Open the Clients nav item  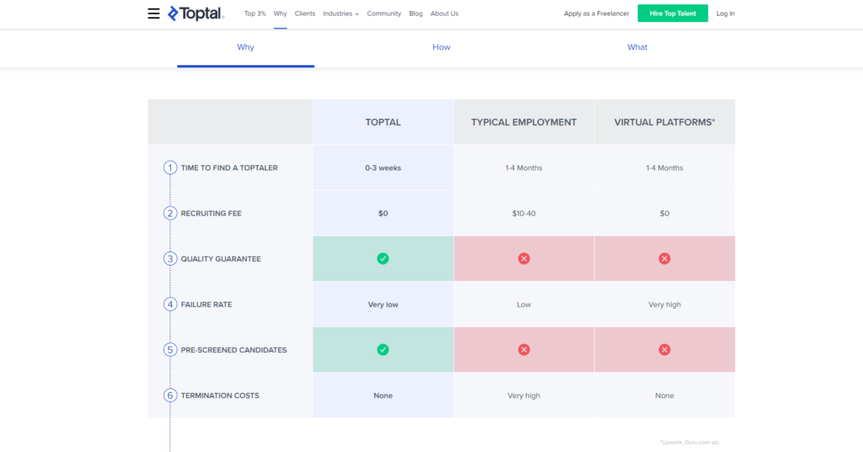coord(305,13)
